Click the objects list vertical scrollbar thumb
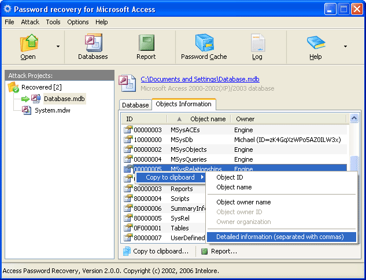Screen dimensions: 366x280 click(354, 163)
